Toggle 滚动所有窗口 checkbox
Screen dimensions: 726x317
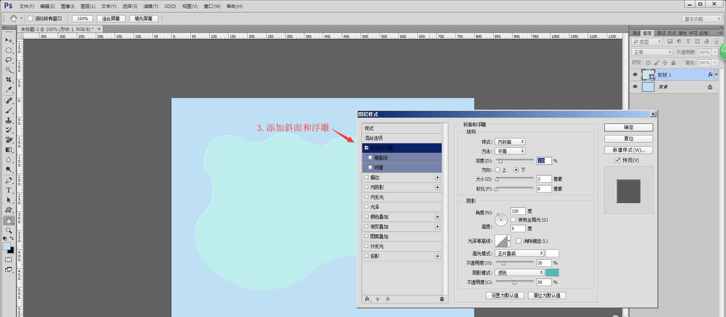30,19
